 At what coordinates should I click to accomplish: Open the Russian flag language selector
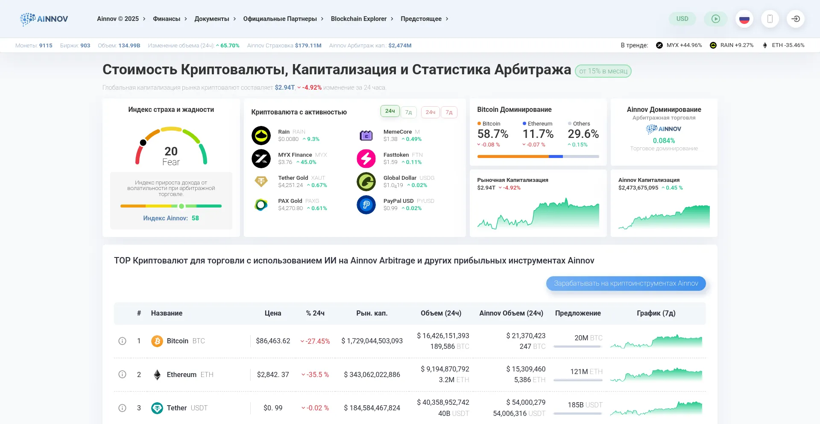744,19
